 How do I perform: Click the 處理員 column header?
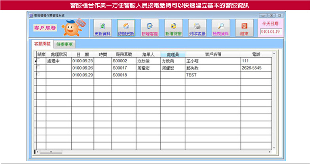click(173, 54)
